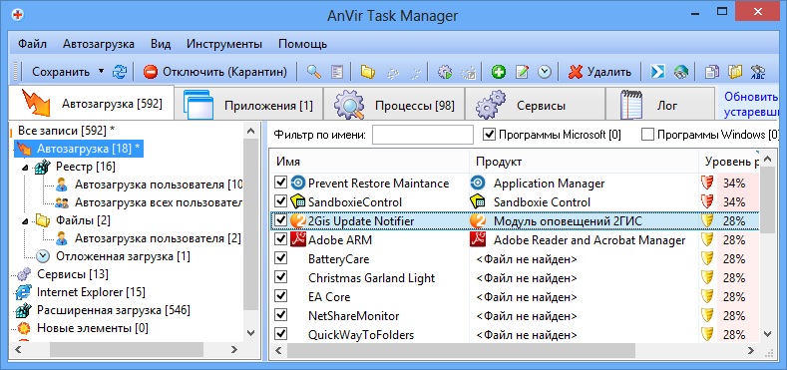Toggle the BatteryCare checkbox

(x=281, y=258)
